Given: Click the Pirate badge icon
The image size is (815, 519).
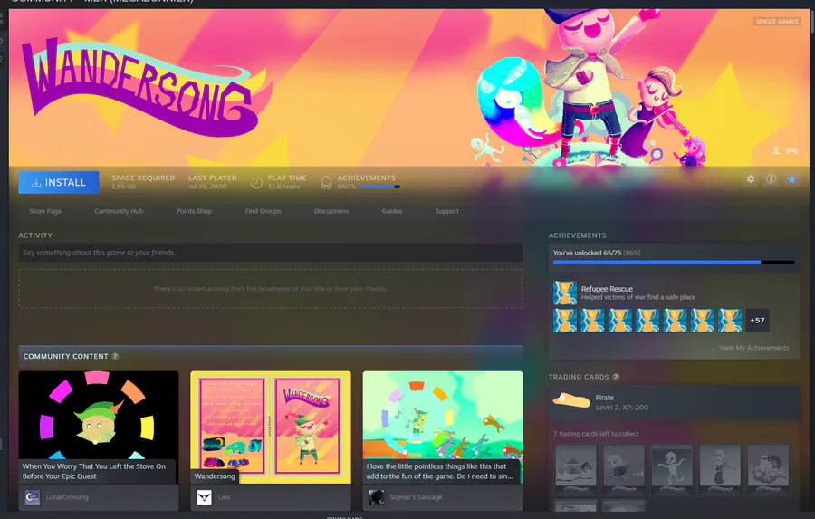Looking at the screenshot, I should click(x=571, y=400).
